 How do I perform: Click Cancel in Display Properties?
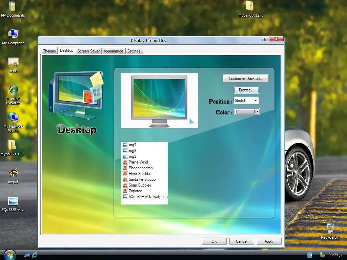pos(241,241)
